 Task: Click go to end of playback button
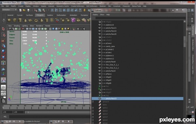(192, 107)
